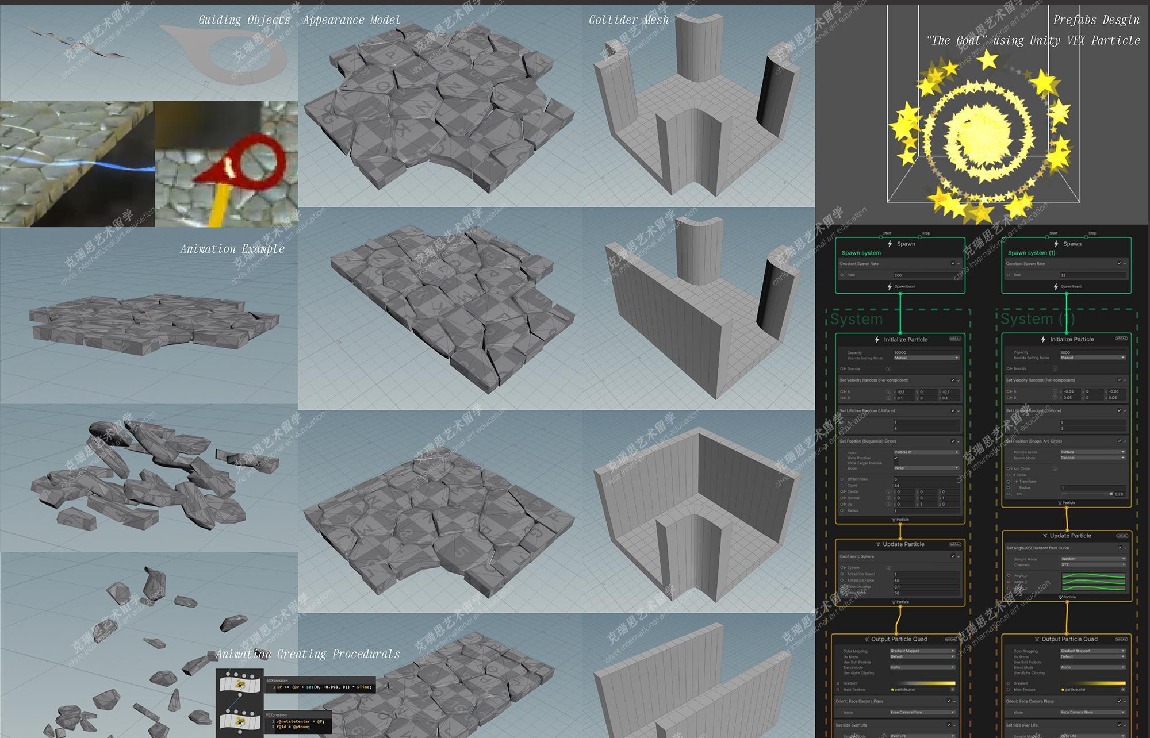Image resolution: width=1150 pixels, height=738 pixels.
Task: Open the Angle_y green curve editor
Action: (x=1093, y=582)
